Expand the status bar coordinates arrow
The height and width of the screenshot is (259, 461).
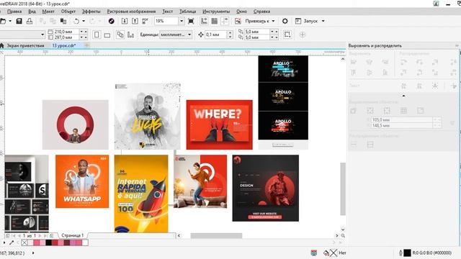(x=33, y=253)
